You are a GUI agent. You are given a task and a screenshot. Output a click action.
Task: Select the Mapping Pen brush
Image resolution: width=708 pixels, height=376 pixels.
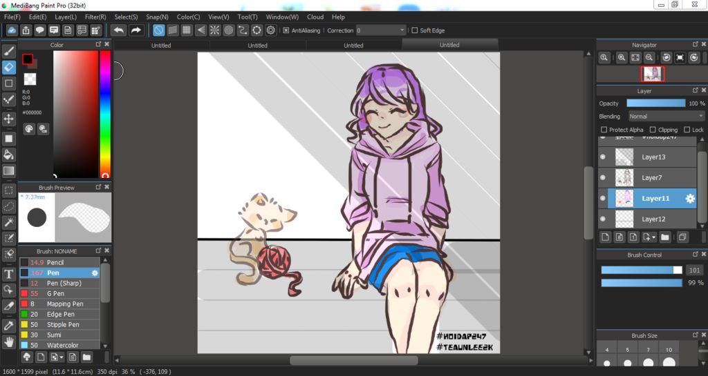[59, 304]
